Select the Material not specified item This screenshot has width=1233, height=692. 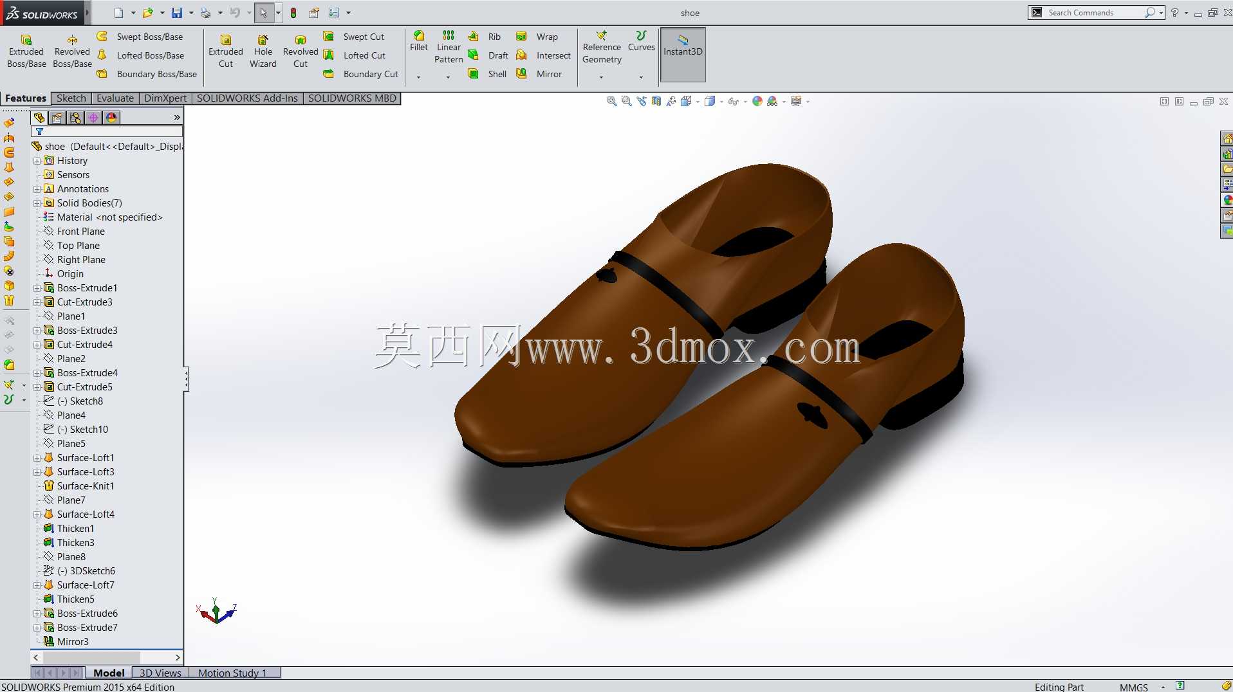(x=103, y=217)
